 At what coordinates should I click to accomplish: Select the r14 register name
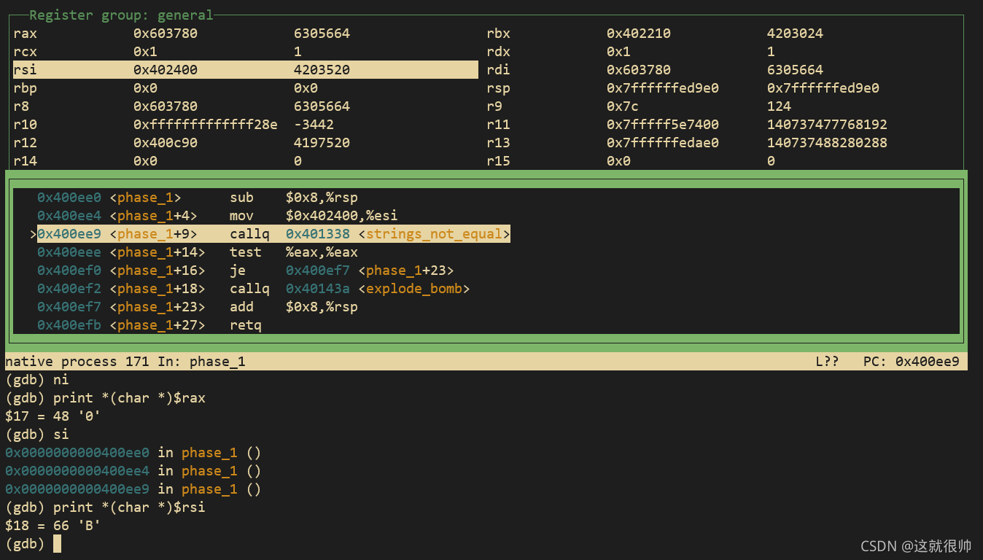[x=25, y=161]
